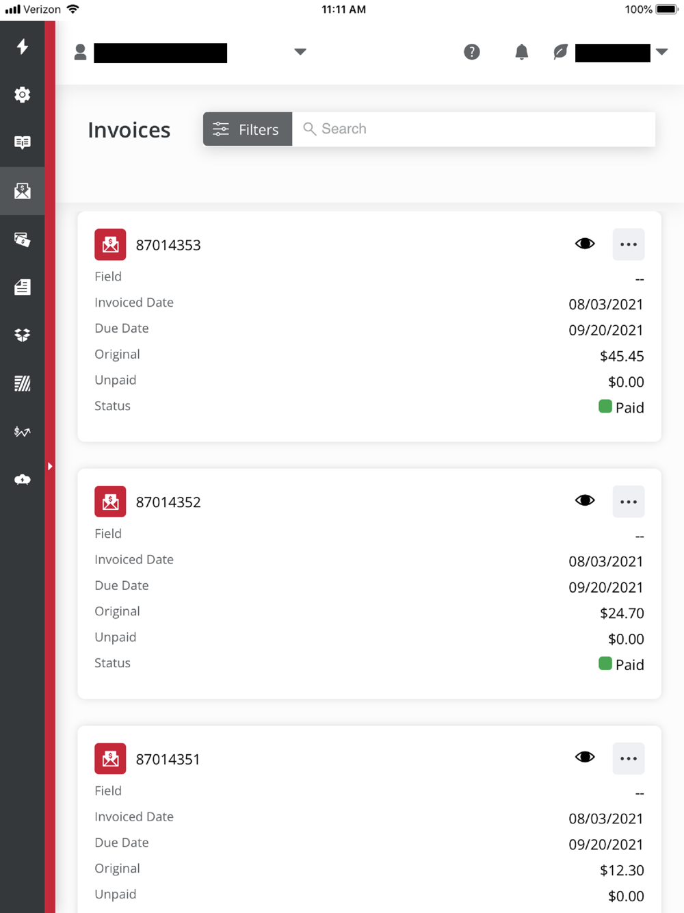The height and width of the screenshot is (913, 684).
Task: Open the open-box products sidebar icon
Action: (x=23, y=335)
